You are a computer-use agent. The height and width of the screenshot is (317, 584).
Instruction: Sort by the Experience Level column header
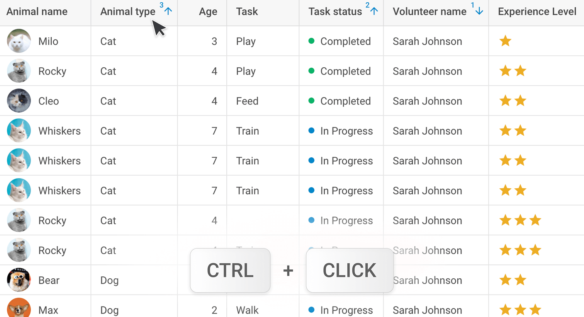[x=537, y=12]
